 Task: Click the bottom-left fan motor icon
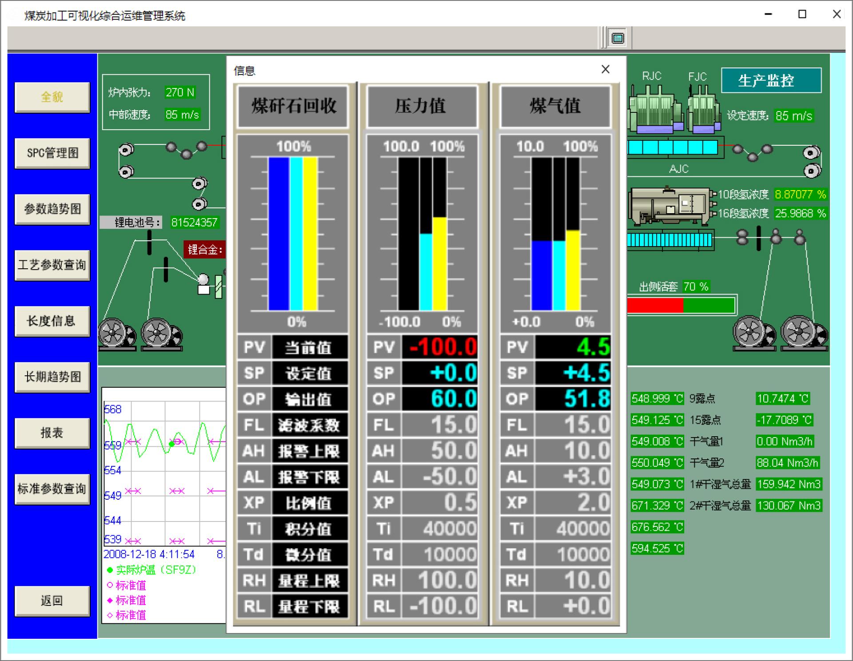click(x=117, y=333)
